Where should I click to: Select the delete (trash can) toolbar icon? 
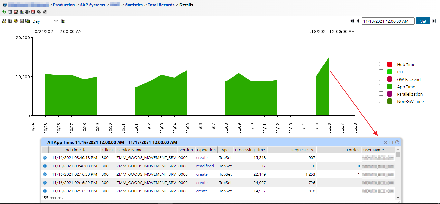[x=10, y=12]
